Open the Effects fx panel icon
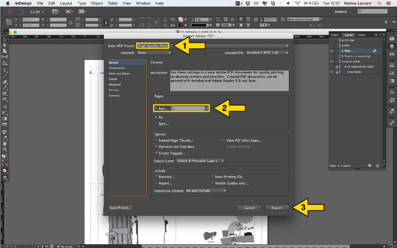397x248 pixels. pyautogui.click(x=392, y=92)
